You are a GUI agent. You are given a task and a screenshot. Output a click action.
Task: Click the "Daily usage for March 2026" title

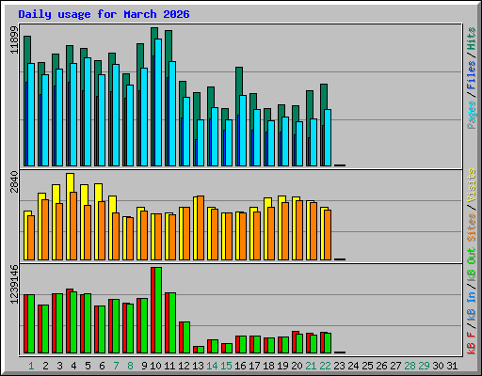[x=104, y=14]
